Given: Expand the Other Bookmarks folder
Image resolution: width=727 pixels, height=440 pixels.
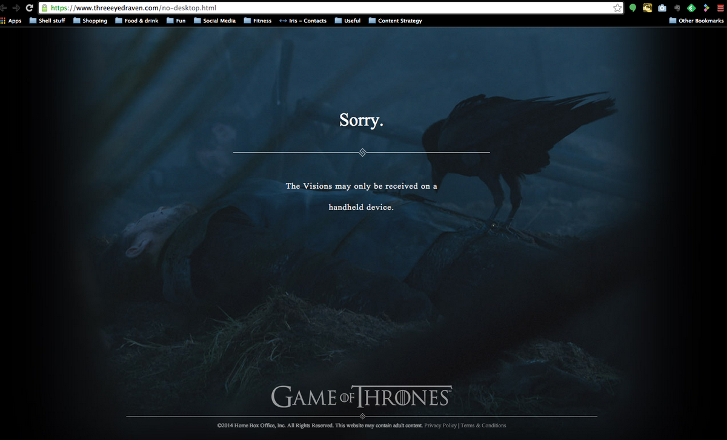Looking at the screenshot, I should click(x=697, y=21).
